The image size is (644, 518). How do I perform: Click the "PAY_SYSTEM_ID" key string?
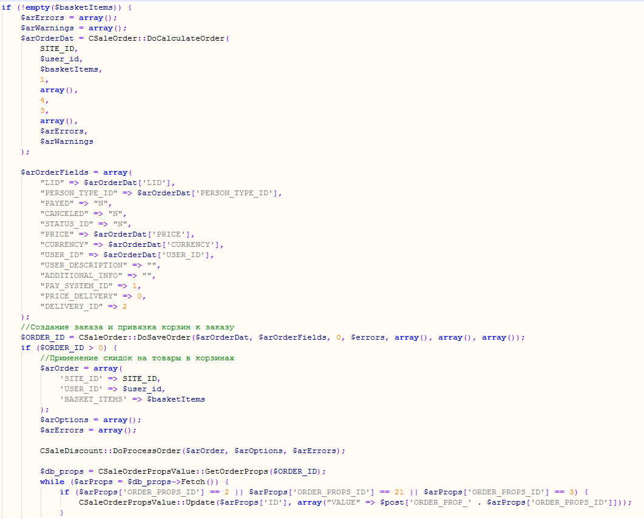[x=76, y=286]
